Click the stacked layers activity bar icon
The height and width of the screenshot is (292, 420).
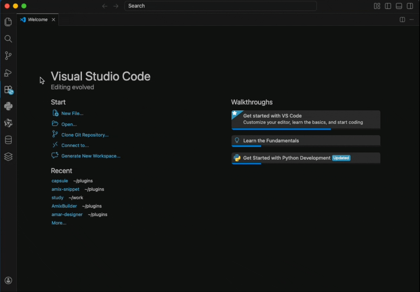pos(8,157)
